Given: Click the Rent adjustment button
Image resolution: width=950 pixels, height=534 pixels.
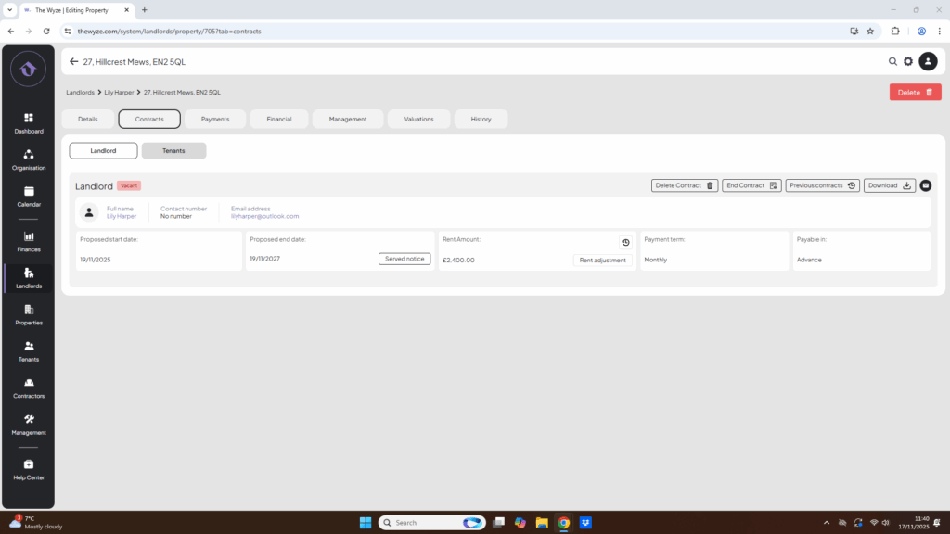Looking at the screenshot, I should [x=602, y=260].
